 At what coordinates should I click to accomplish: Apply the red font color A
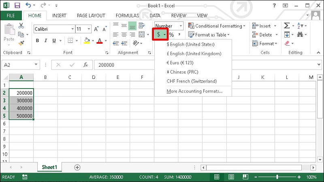(x=100, y=41)
